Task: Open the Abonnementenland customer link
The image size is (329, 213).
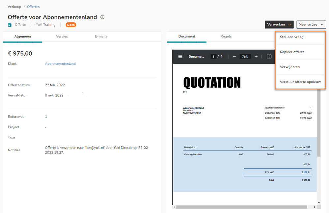Action: coord(60,64)
